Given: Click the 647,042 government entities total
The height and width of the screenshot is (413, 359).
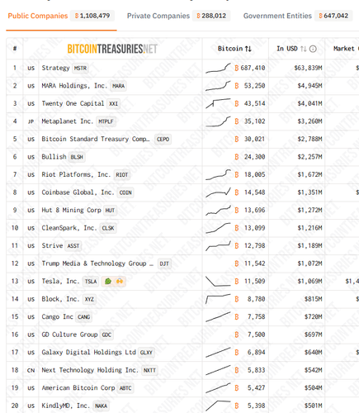Looking at the screenshot, I should (x=333, y=16).
